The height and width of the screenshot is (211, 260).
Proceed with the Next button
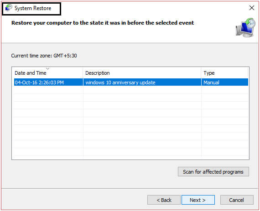point(198,200)
